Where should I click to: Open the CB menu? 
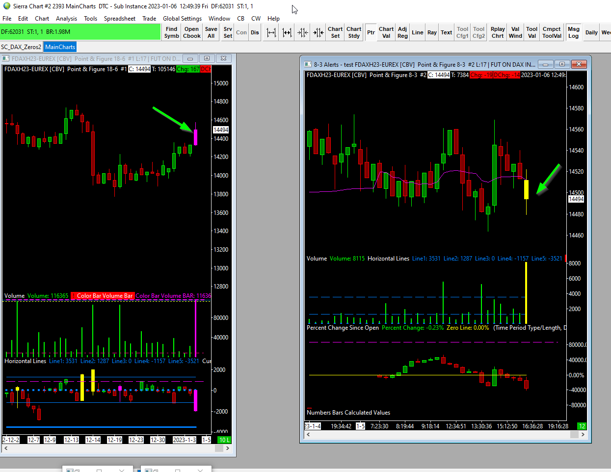pyautogui.click(x=240, y=19)
